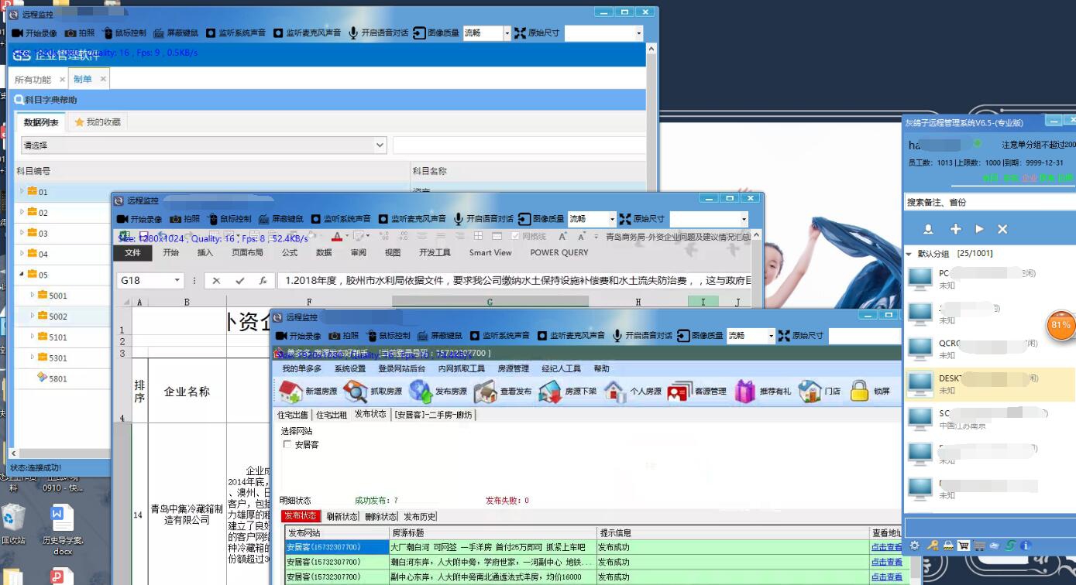Open the 门店 store icon
Viewport: 1076px width, 585px height.
(x=810, y=392)
